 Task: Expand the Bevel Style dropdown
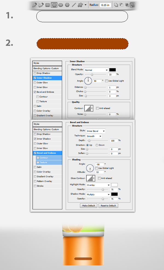click(x=96, y=131)
